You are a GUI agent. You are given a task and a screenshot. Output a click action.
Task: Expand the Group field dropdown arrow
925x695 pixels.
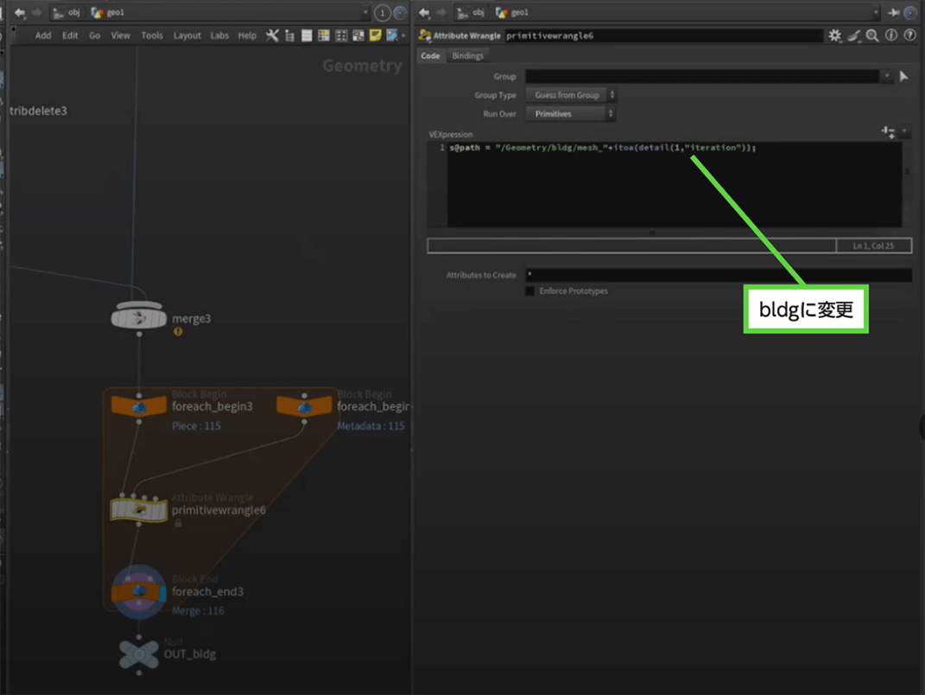click(886, 77)
